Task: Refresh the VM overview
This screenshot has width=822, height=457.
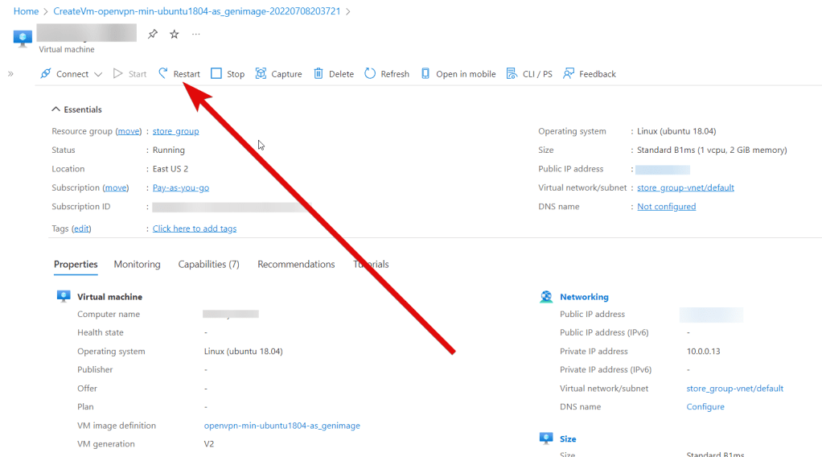Action: pyautogui.click(x=387, y=74)
